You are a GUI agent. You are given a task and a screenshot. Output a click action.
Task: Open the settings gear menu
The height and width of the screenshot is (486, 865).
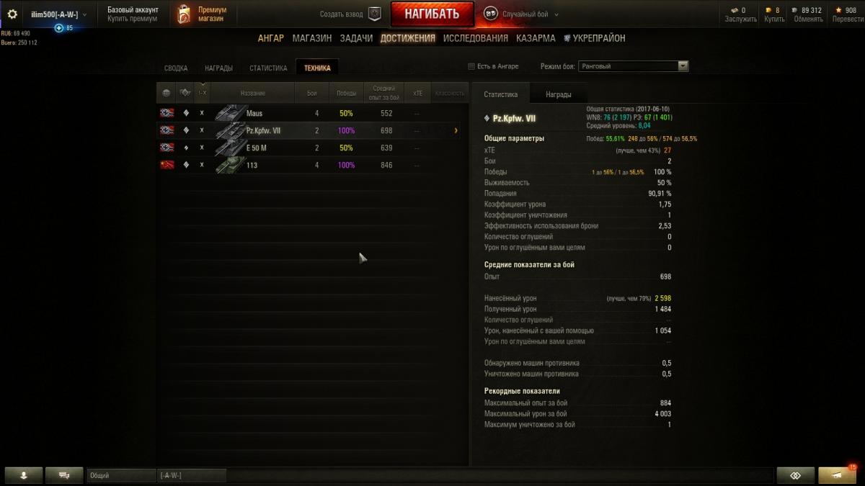pos(12,14)
